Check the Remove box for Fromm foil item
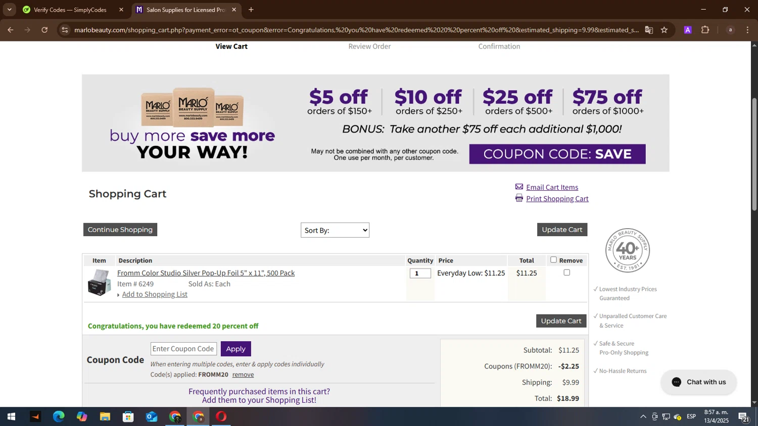This screenshot has height=426, width=758. (x=566, y=273)
